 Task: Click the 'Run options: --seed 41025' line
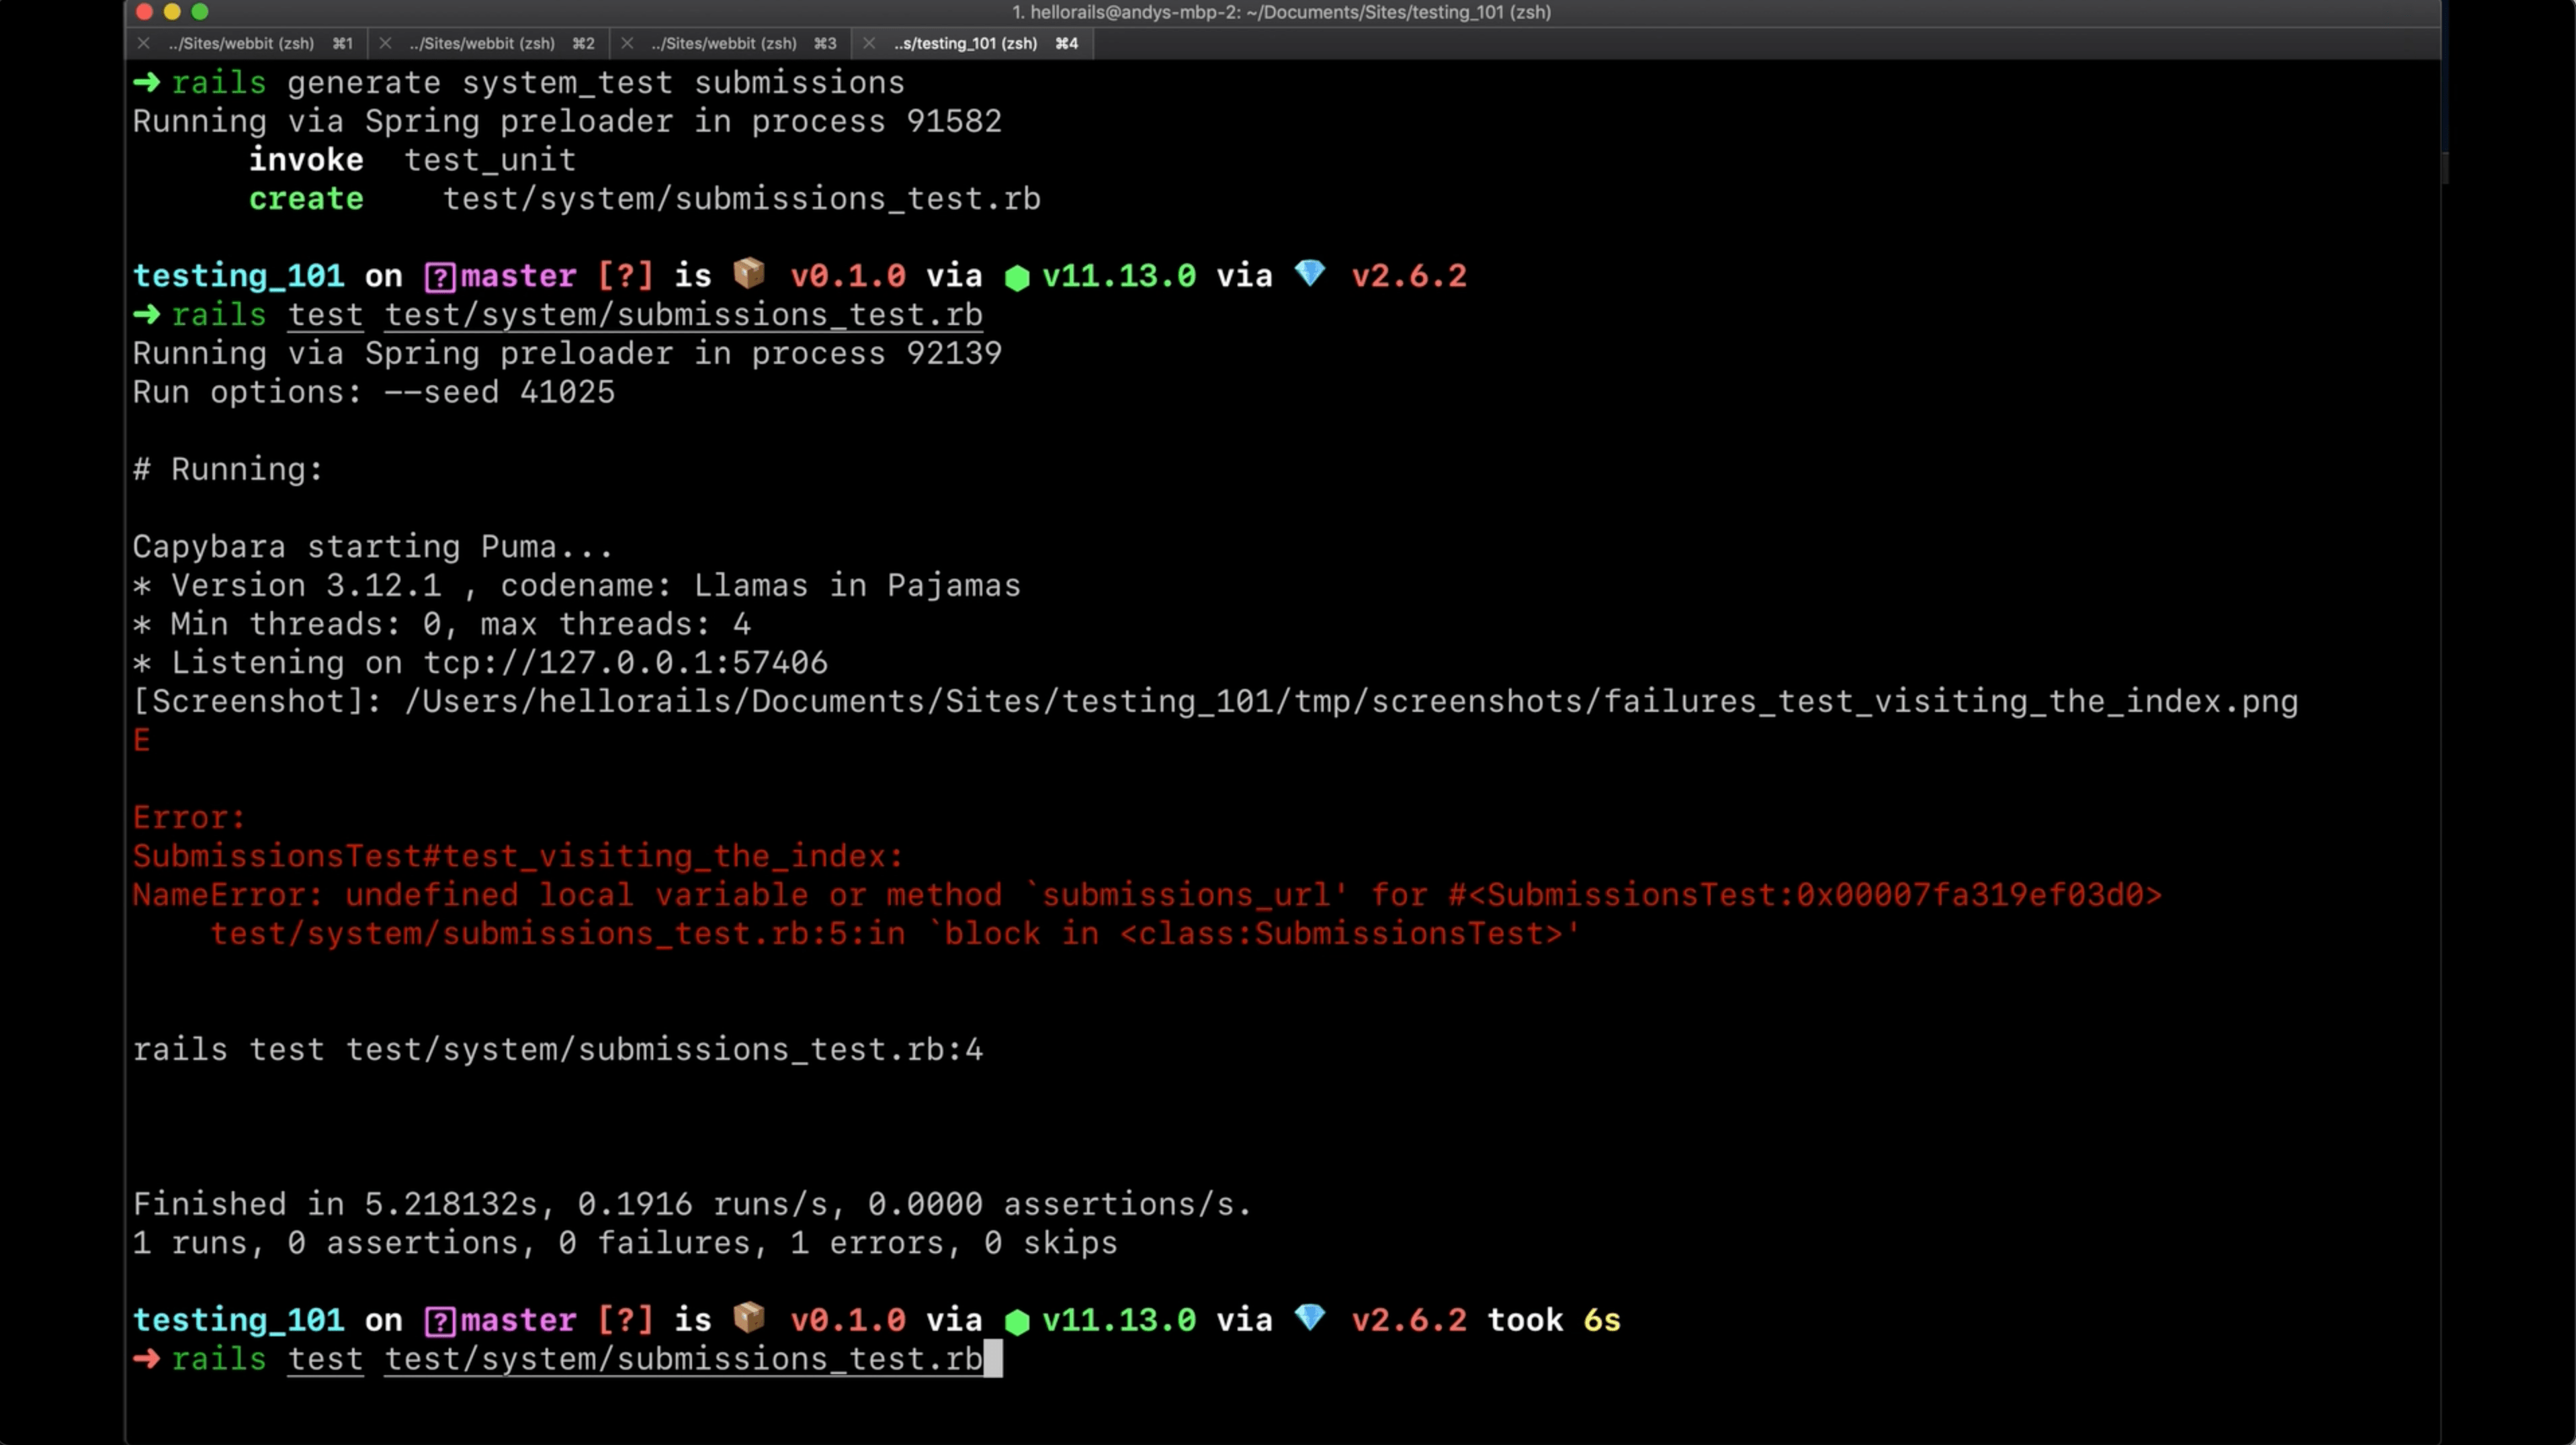click(x=374, y=391)
